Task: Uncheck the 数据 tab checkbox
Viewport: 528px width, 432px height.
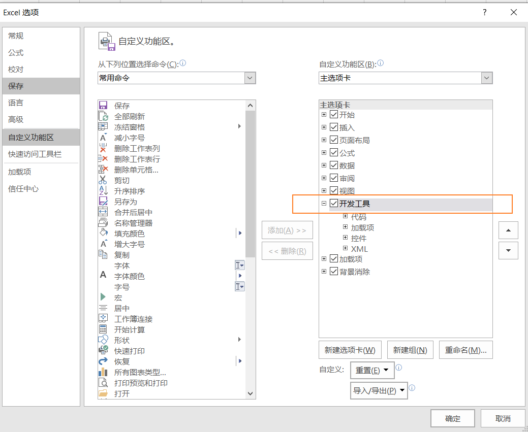Action: [x=334, y=165]
